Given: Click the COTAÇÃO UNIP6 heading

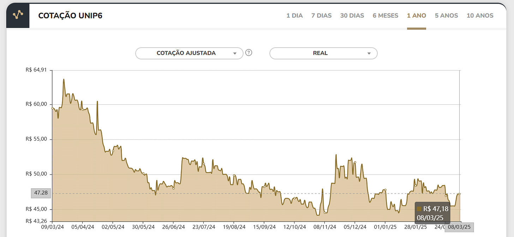Looking at the screenshot, I should click(x=70, y=16).
